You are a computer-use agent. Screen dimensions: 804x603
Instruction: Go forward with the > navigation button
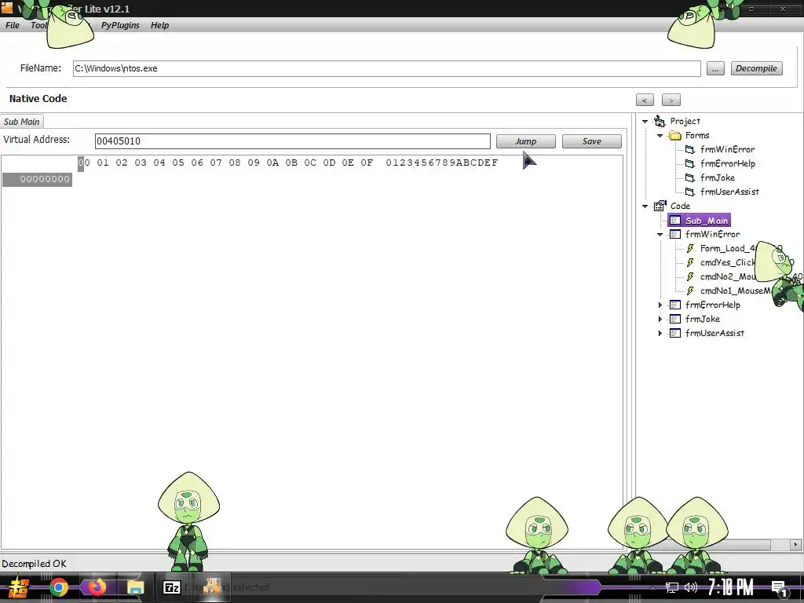[671, 100]
